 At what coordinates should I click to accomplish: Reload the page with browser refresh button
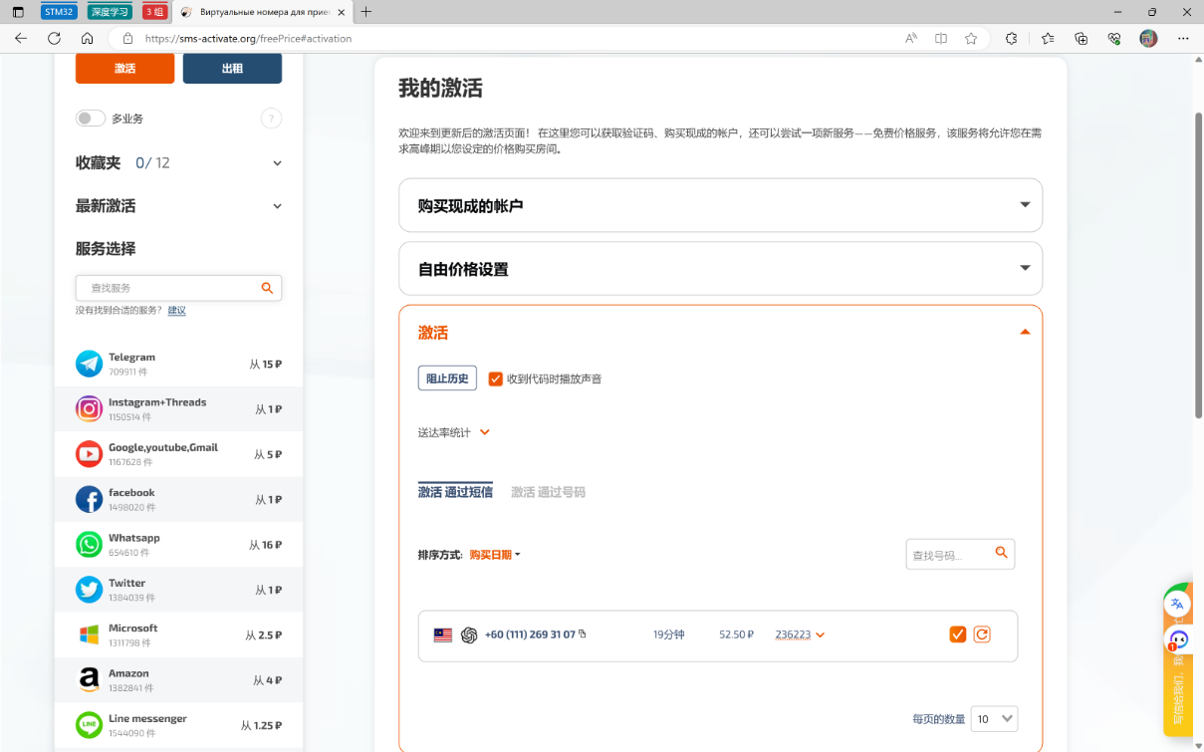pyautogui.click(x=54, y=38)
